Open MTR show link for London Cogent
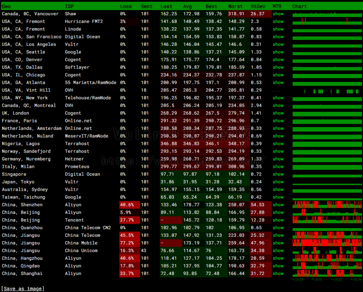 [x=278, y=113]
